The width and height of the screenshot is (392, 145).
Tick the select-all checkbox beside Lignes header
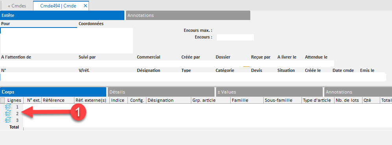[x=2, y=100]
